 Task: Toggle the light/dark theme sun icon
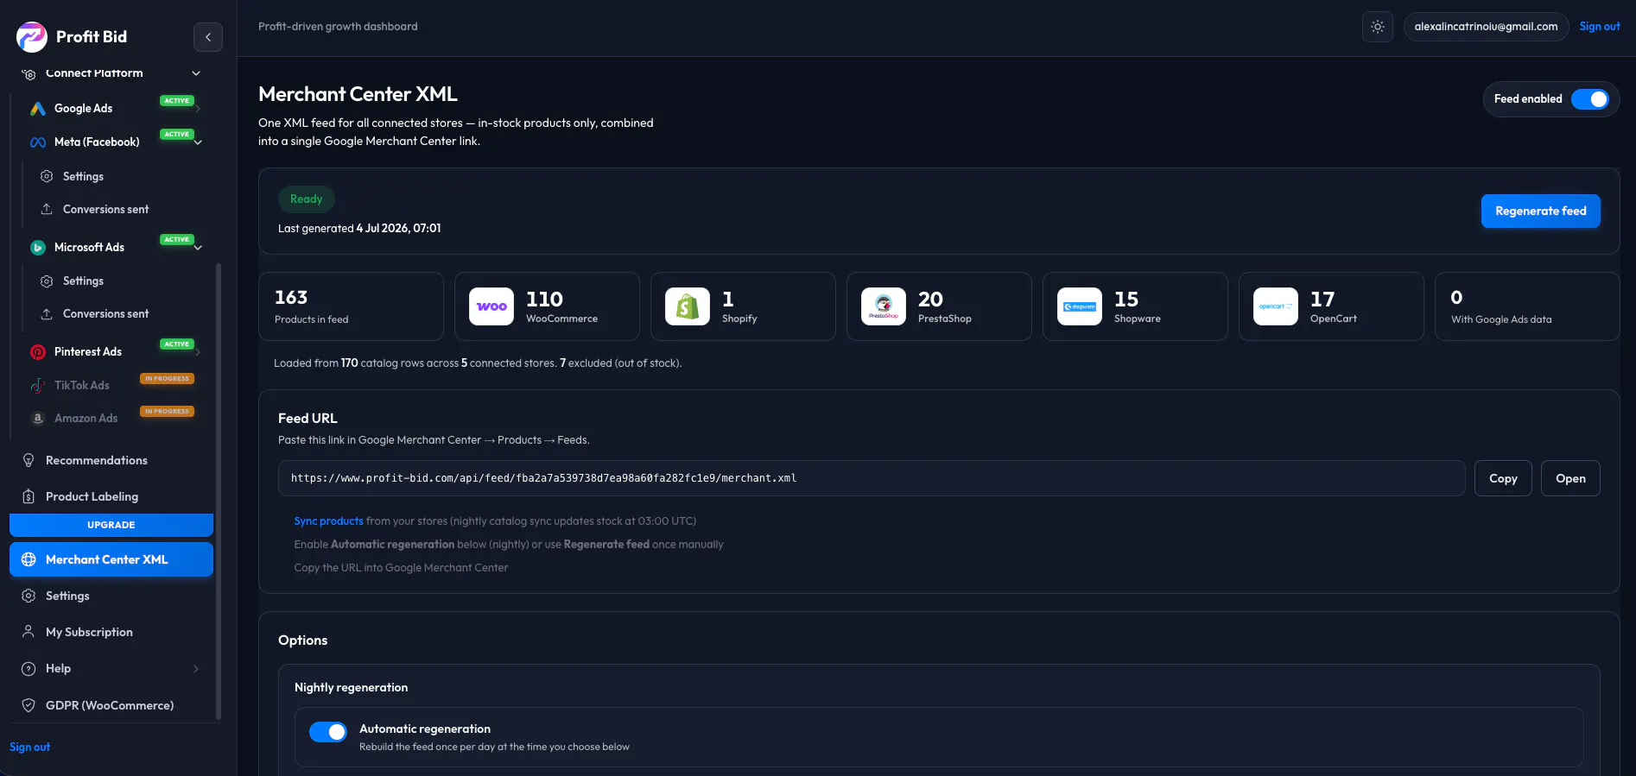(x=1378, y=27)
